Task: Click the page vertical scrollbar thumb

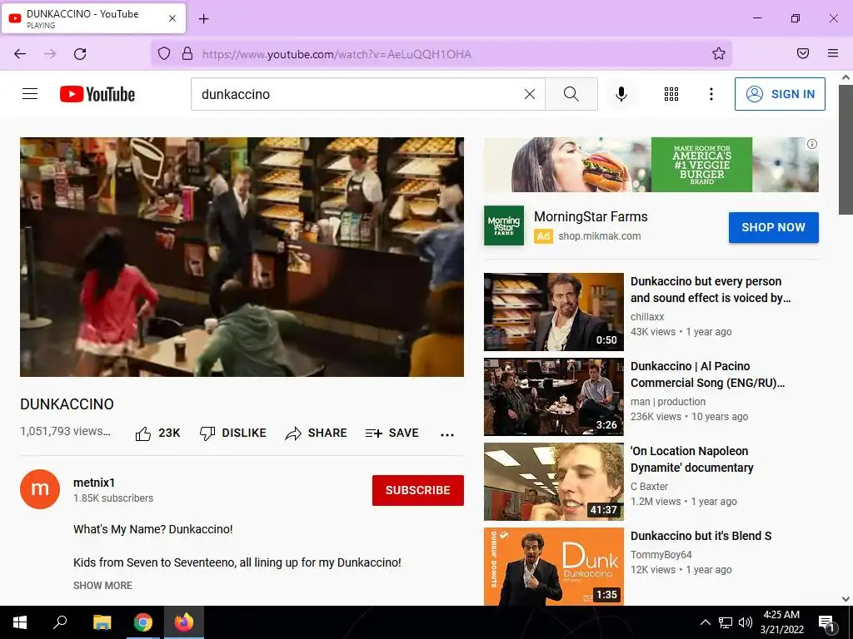Action: click(846, 150)
